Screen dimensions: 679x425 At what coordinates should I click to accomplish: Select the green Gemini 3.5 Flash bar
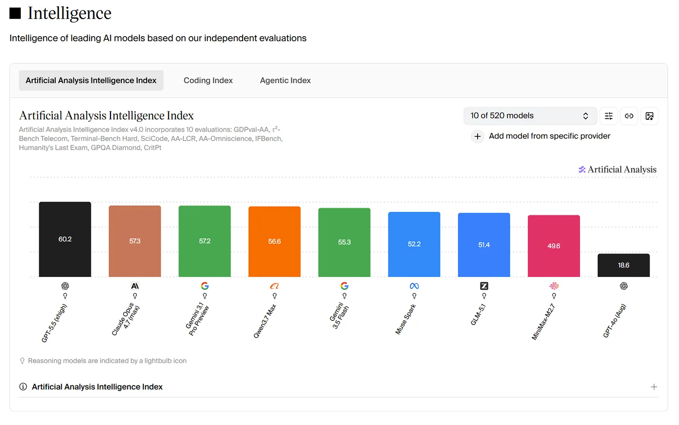tap(344, 243)
